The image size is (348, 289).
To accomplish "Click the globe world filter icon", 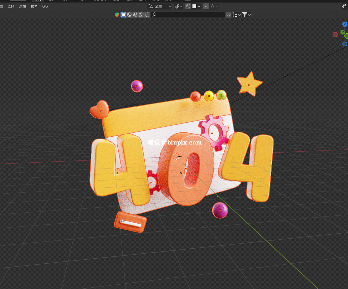I will point(141,15).
